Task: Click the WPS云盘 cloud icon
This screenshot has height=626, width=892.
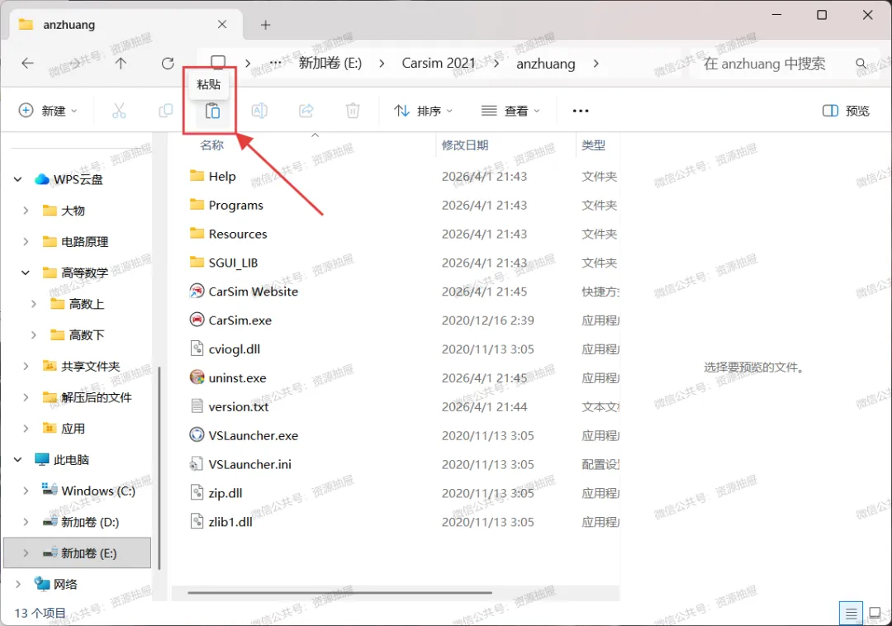Action: [42, 179]
